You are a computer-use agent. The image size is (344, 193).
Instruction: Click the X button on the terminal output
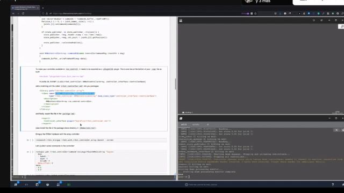tap(336, 130)
